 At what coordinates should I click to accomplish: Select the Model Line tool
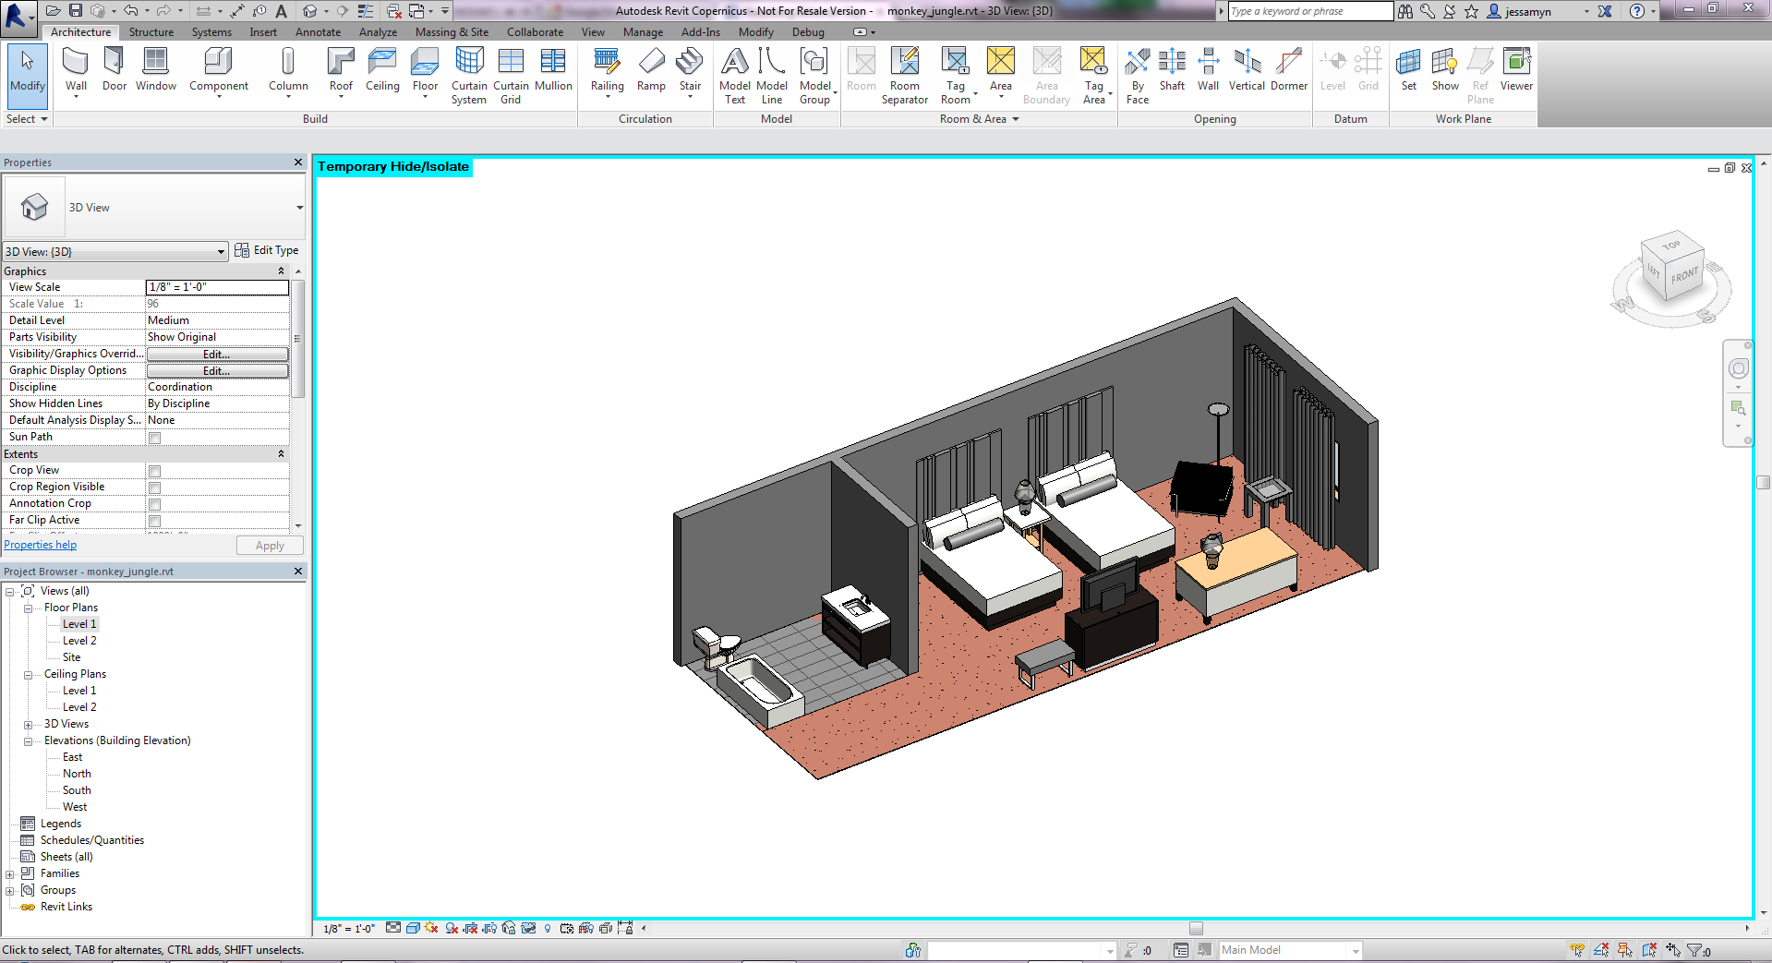[772, 76]
